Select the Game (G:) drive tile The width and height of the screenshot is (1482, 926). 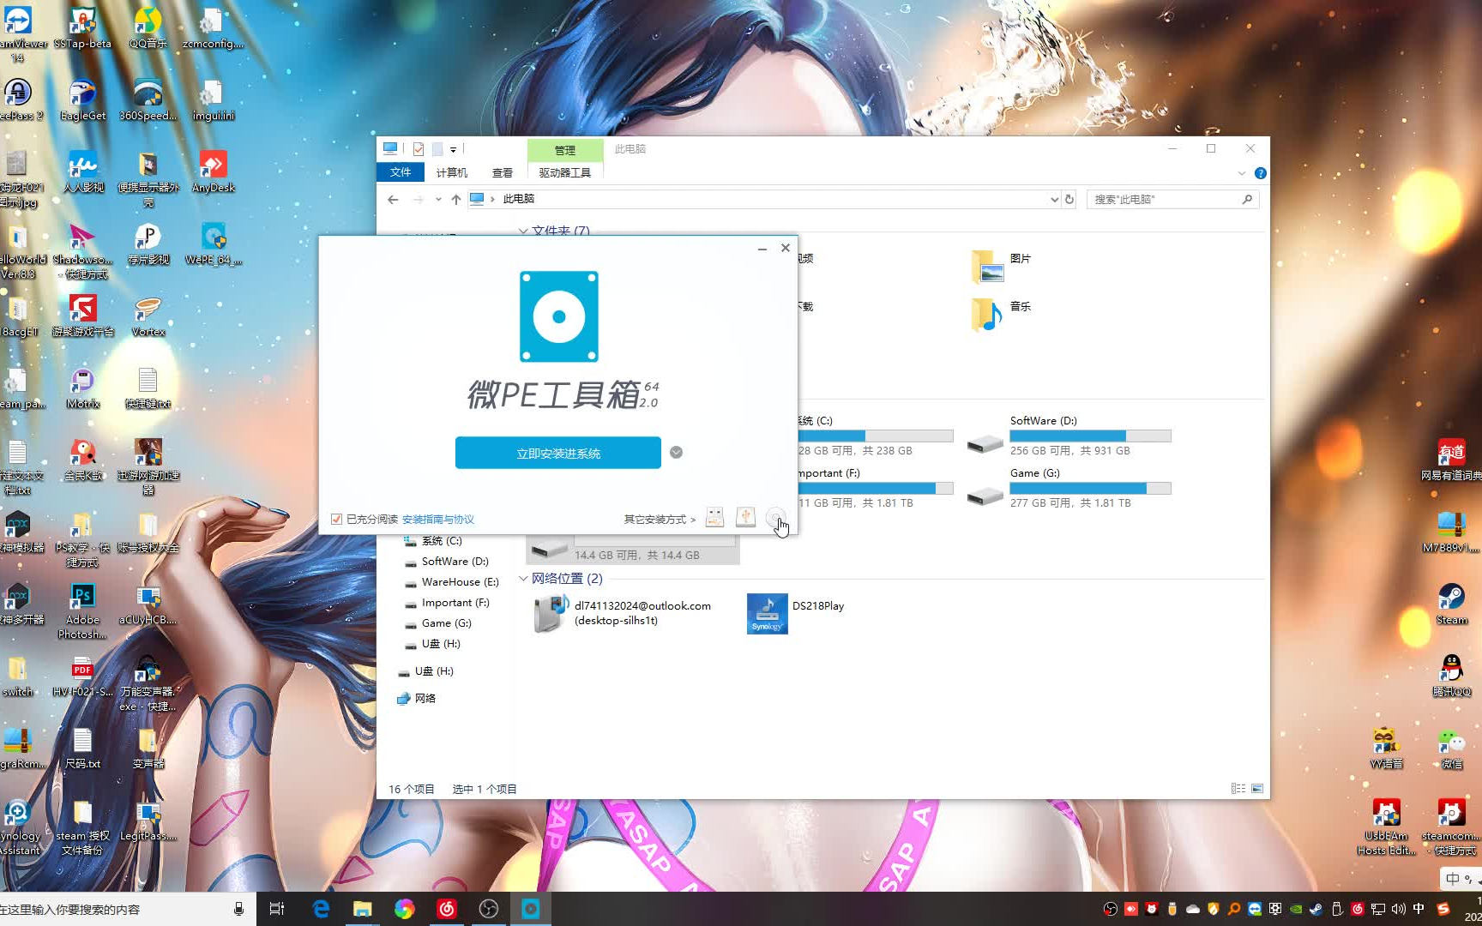pyautogui.click(x=1069, y=488)
